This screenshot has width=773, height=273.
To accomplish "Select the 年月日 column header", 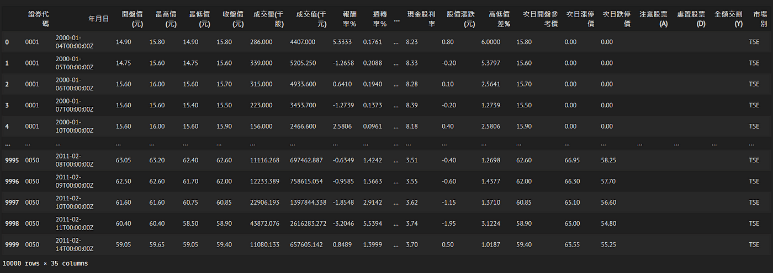I will [98, 19].
